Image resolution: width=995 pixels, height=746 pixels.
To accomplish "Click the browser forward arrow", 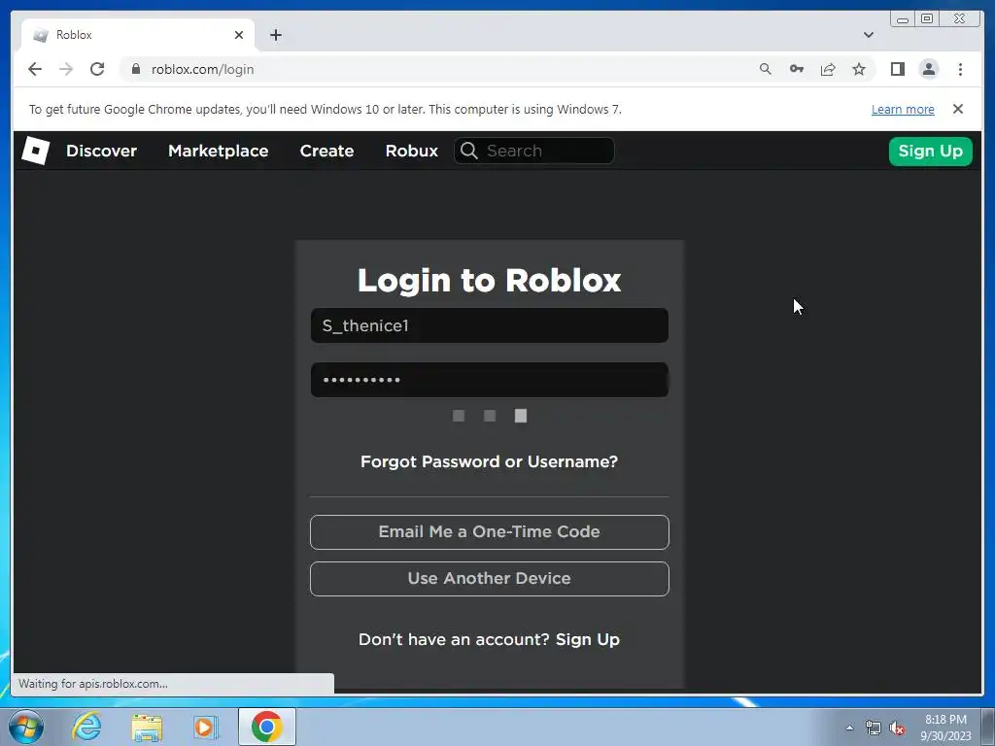I will [66, 69].
